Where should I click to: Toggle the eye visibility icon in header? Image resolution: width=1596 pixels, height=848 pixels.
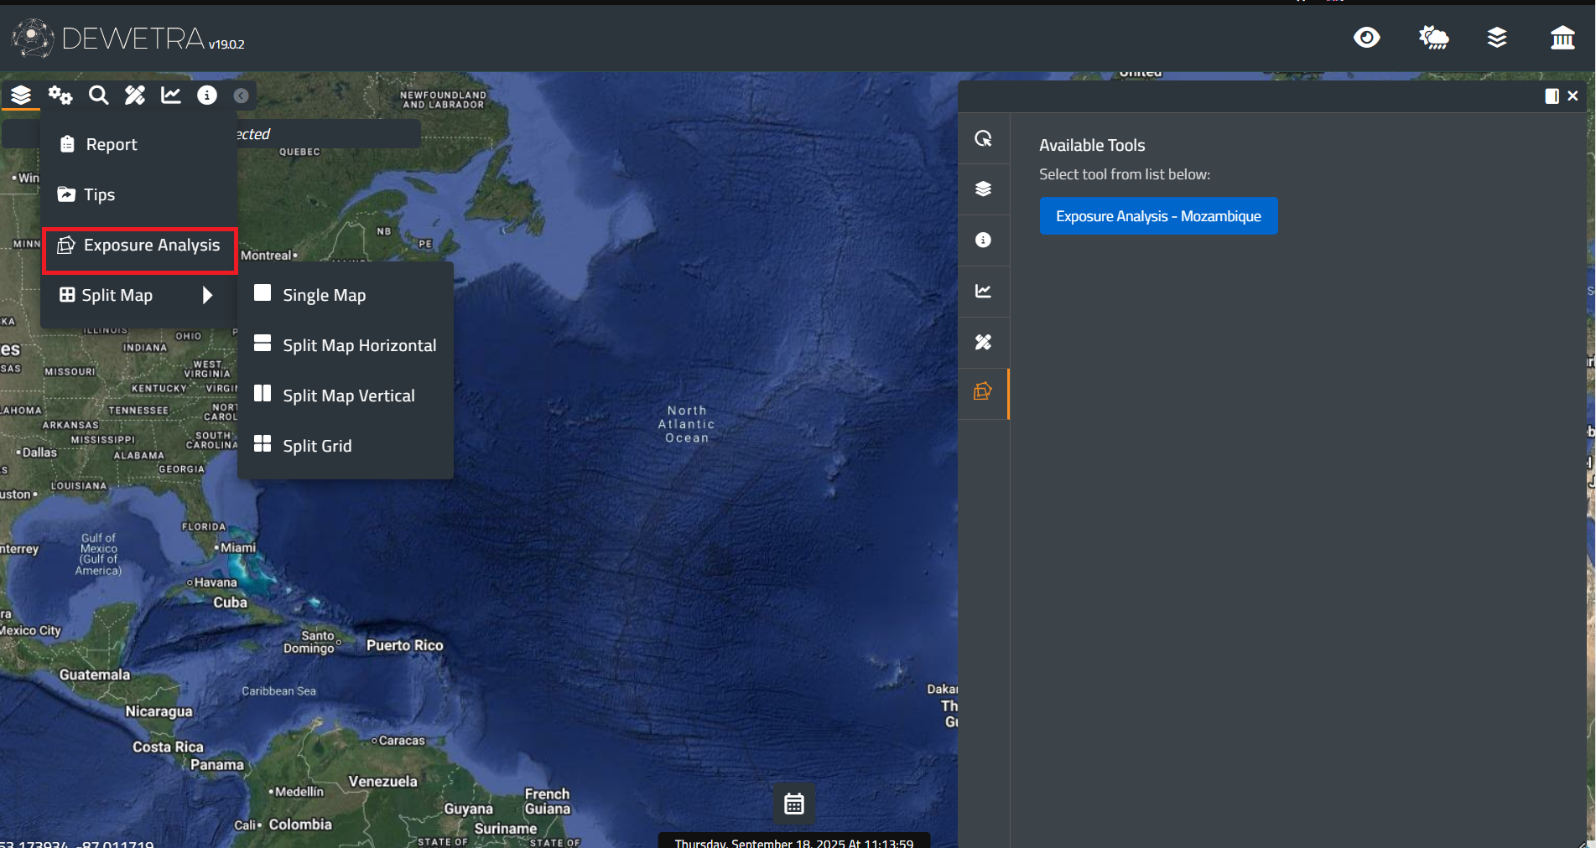tap(1366, 38)
